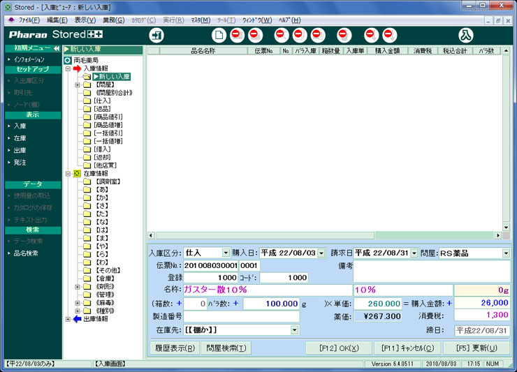Click the new blank document toolbar icon
The image size is (517, 372).
pyautogui.click(x=219, y=36)
